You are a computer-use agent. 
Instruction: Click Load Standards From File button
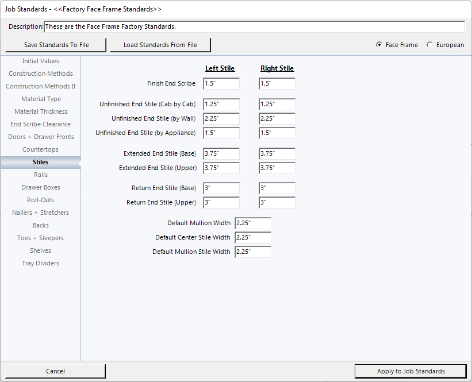tap(160, 45)
